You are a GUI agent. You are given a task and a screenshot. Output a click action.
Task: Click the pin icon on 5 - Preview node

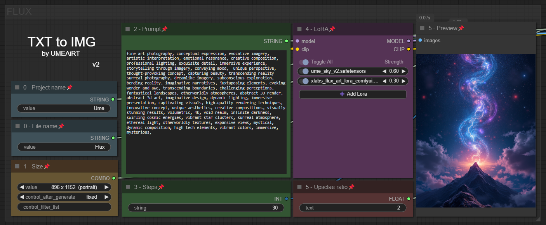(461, 28)
